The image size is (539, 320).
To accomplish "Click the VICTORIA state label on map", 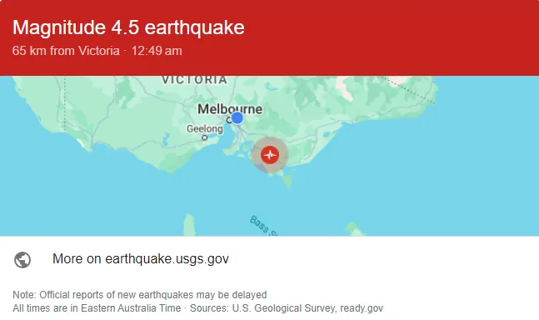I will pos(195,80).
